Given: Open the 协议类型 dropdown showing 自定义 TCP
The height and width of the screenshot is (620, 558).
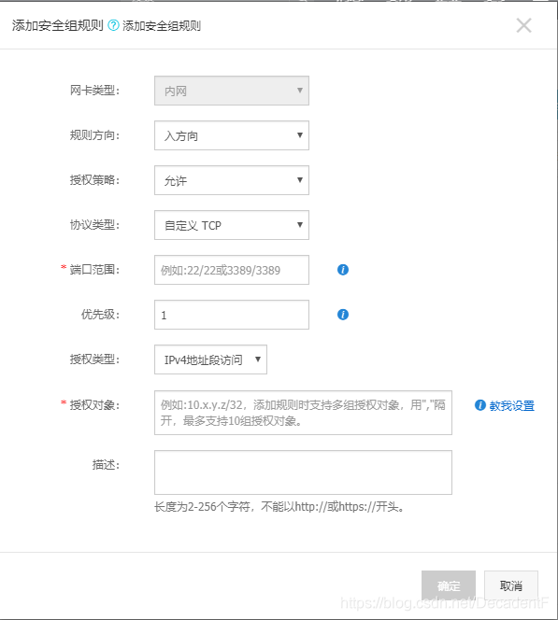Looking at the screenshot, I should (232, 225).
